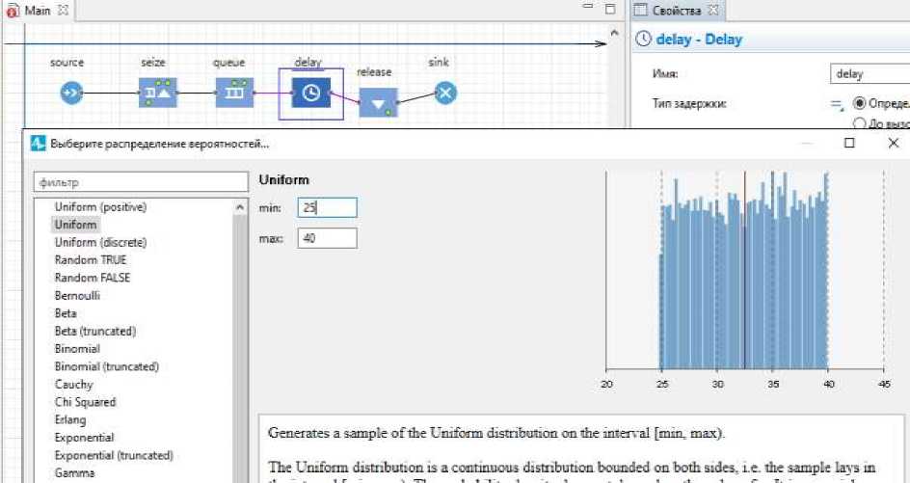
Task: Choose Exponential (truncated) distribution
Action: pos(114,455)
